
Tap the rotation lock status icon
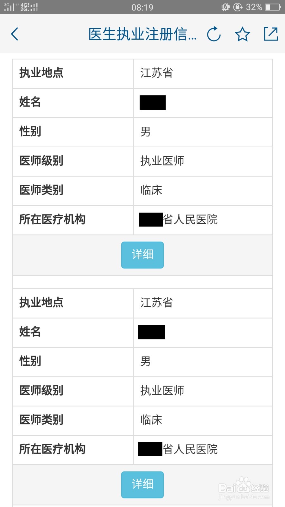pyautogui.click(x=238, y=7)
